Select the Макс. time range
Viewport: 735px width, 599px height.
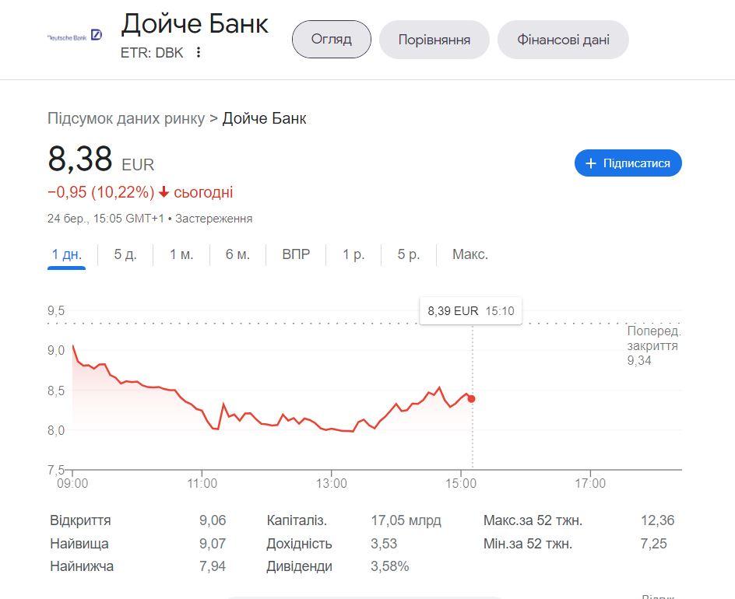(x=470, y=254)
